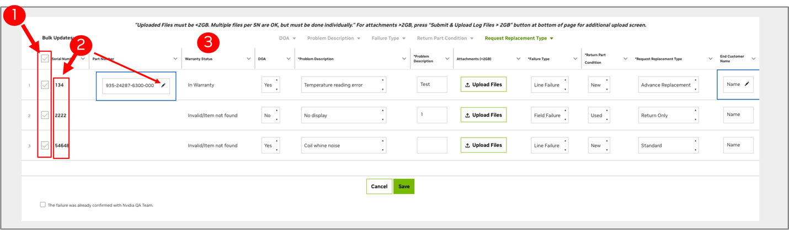Screen dimensions: 789x230
Task: Open the Advance Replacement dropdown
Action: (669, 85)
